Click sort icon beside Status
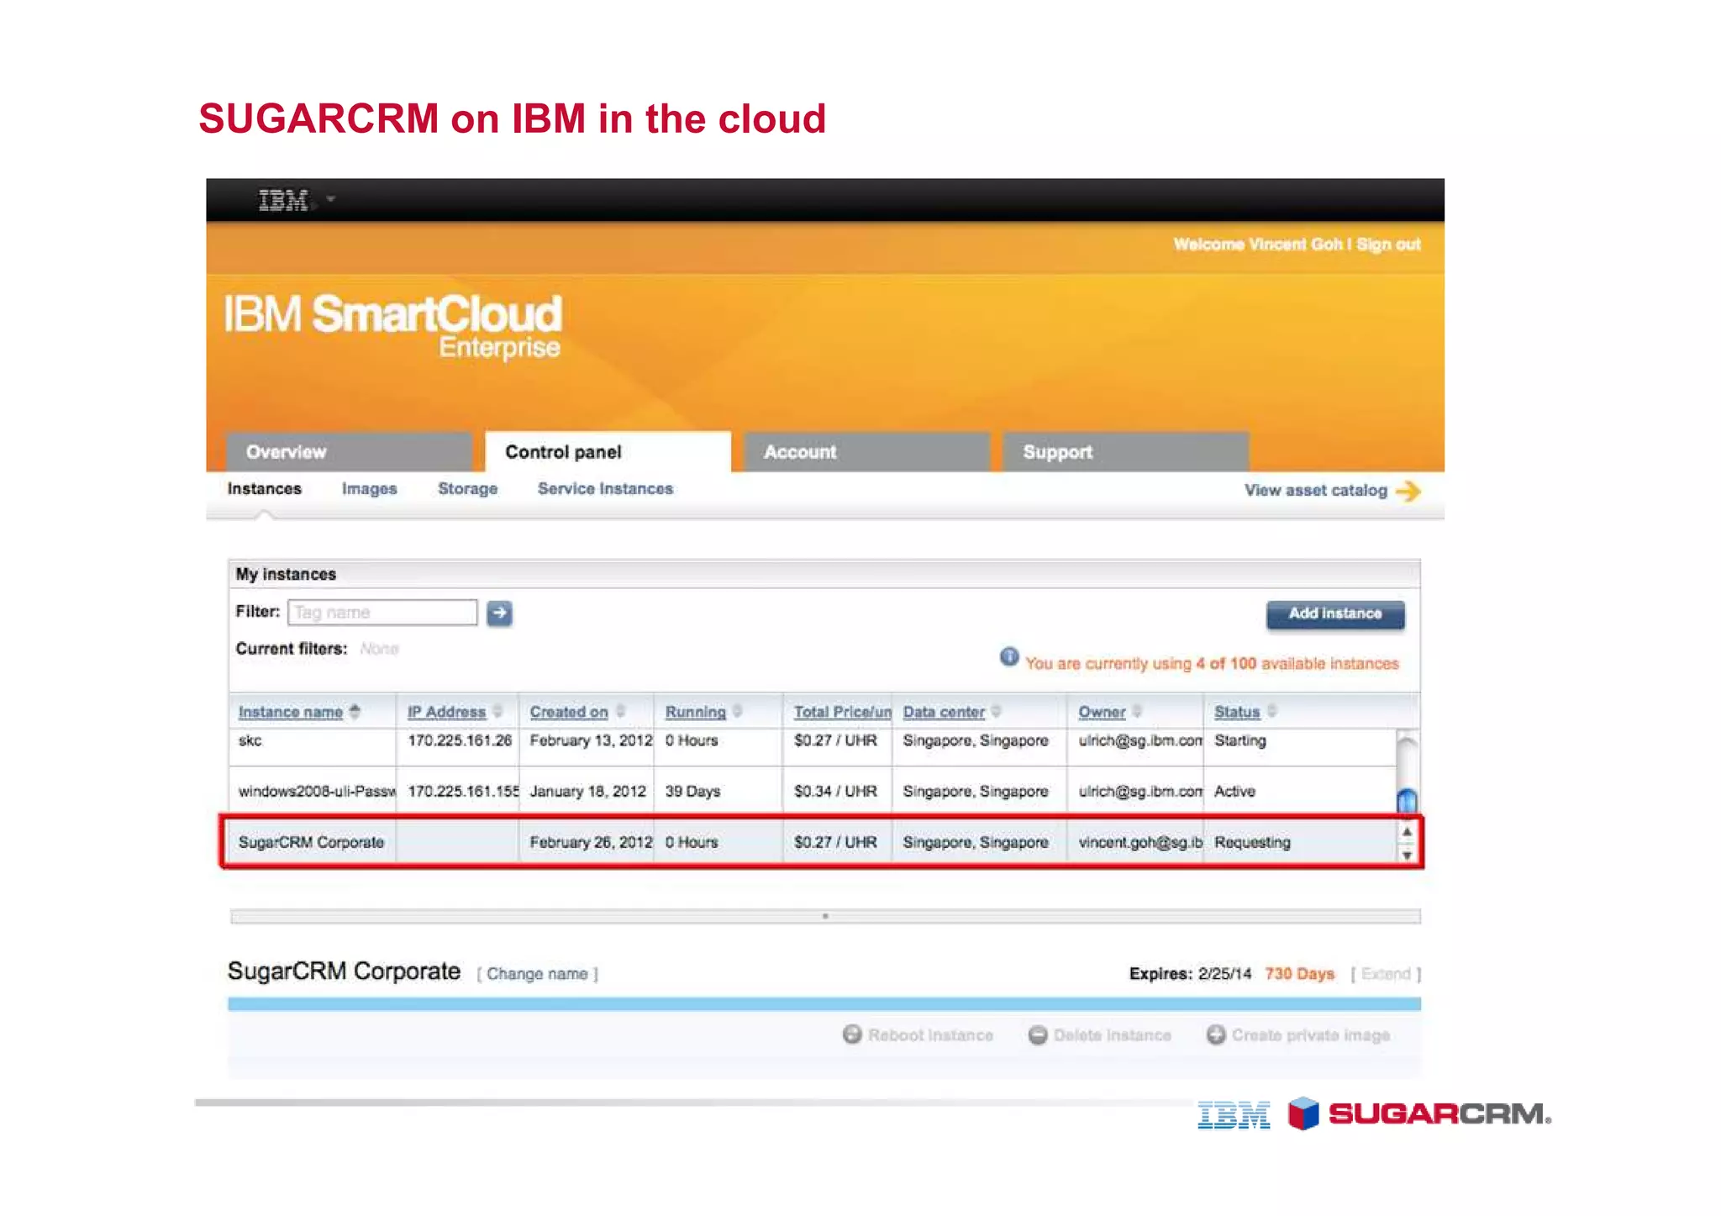Viewport: 1721px width, 1216px height. 1272,712
